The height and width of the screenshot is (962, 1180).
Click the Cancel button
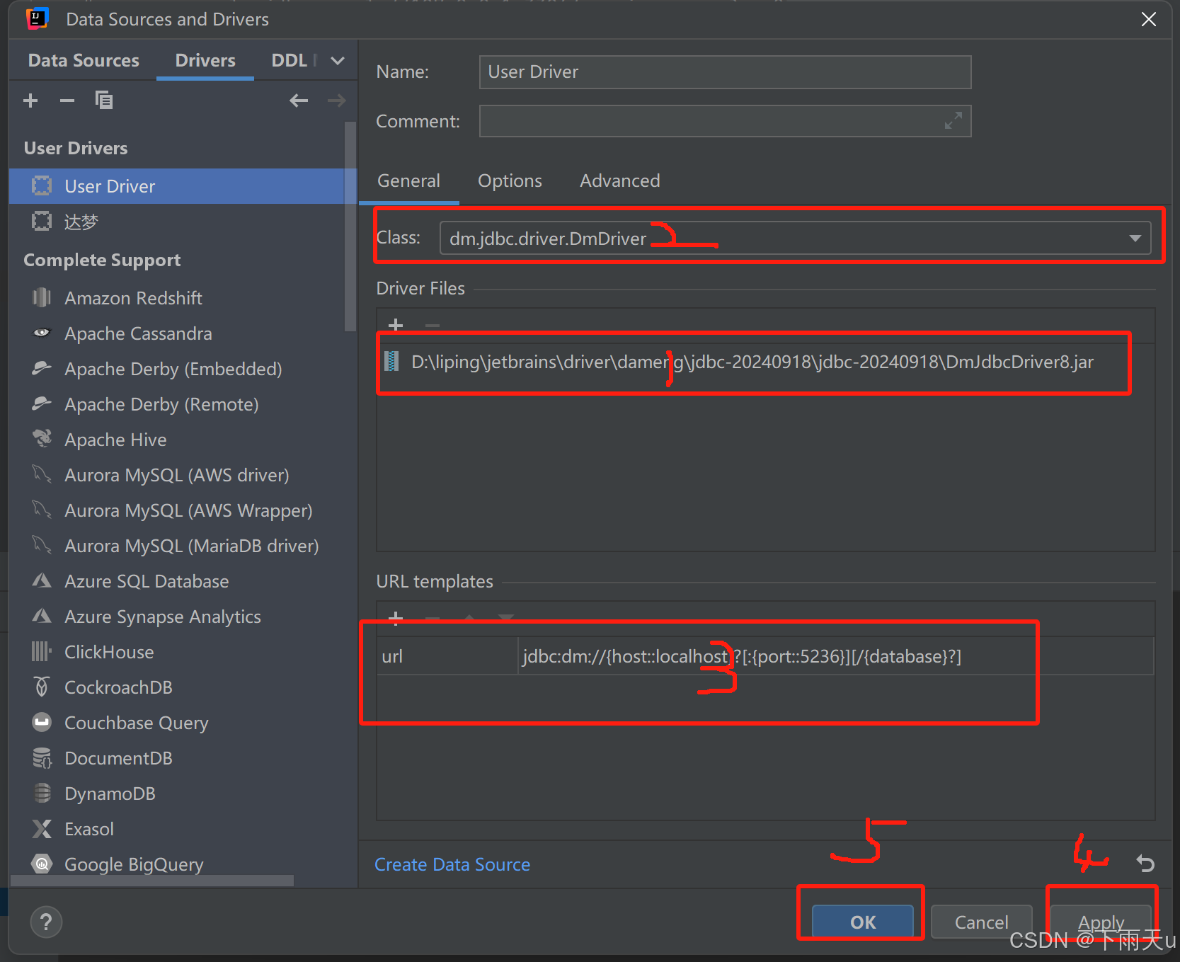coord(981,922)
